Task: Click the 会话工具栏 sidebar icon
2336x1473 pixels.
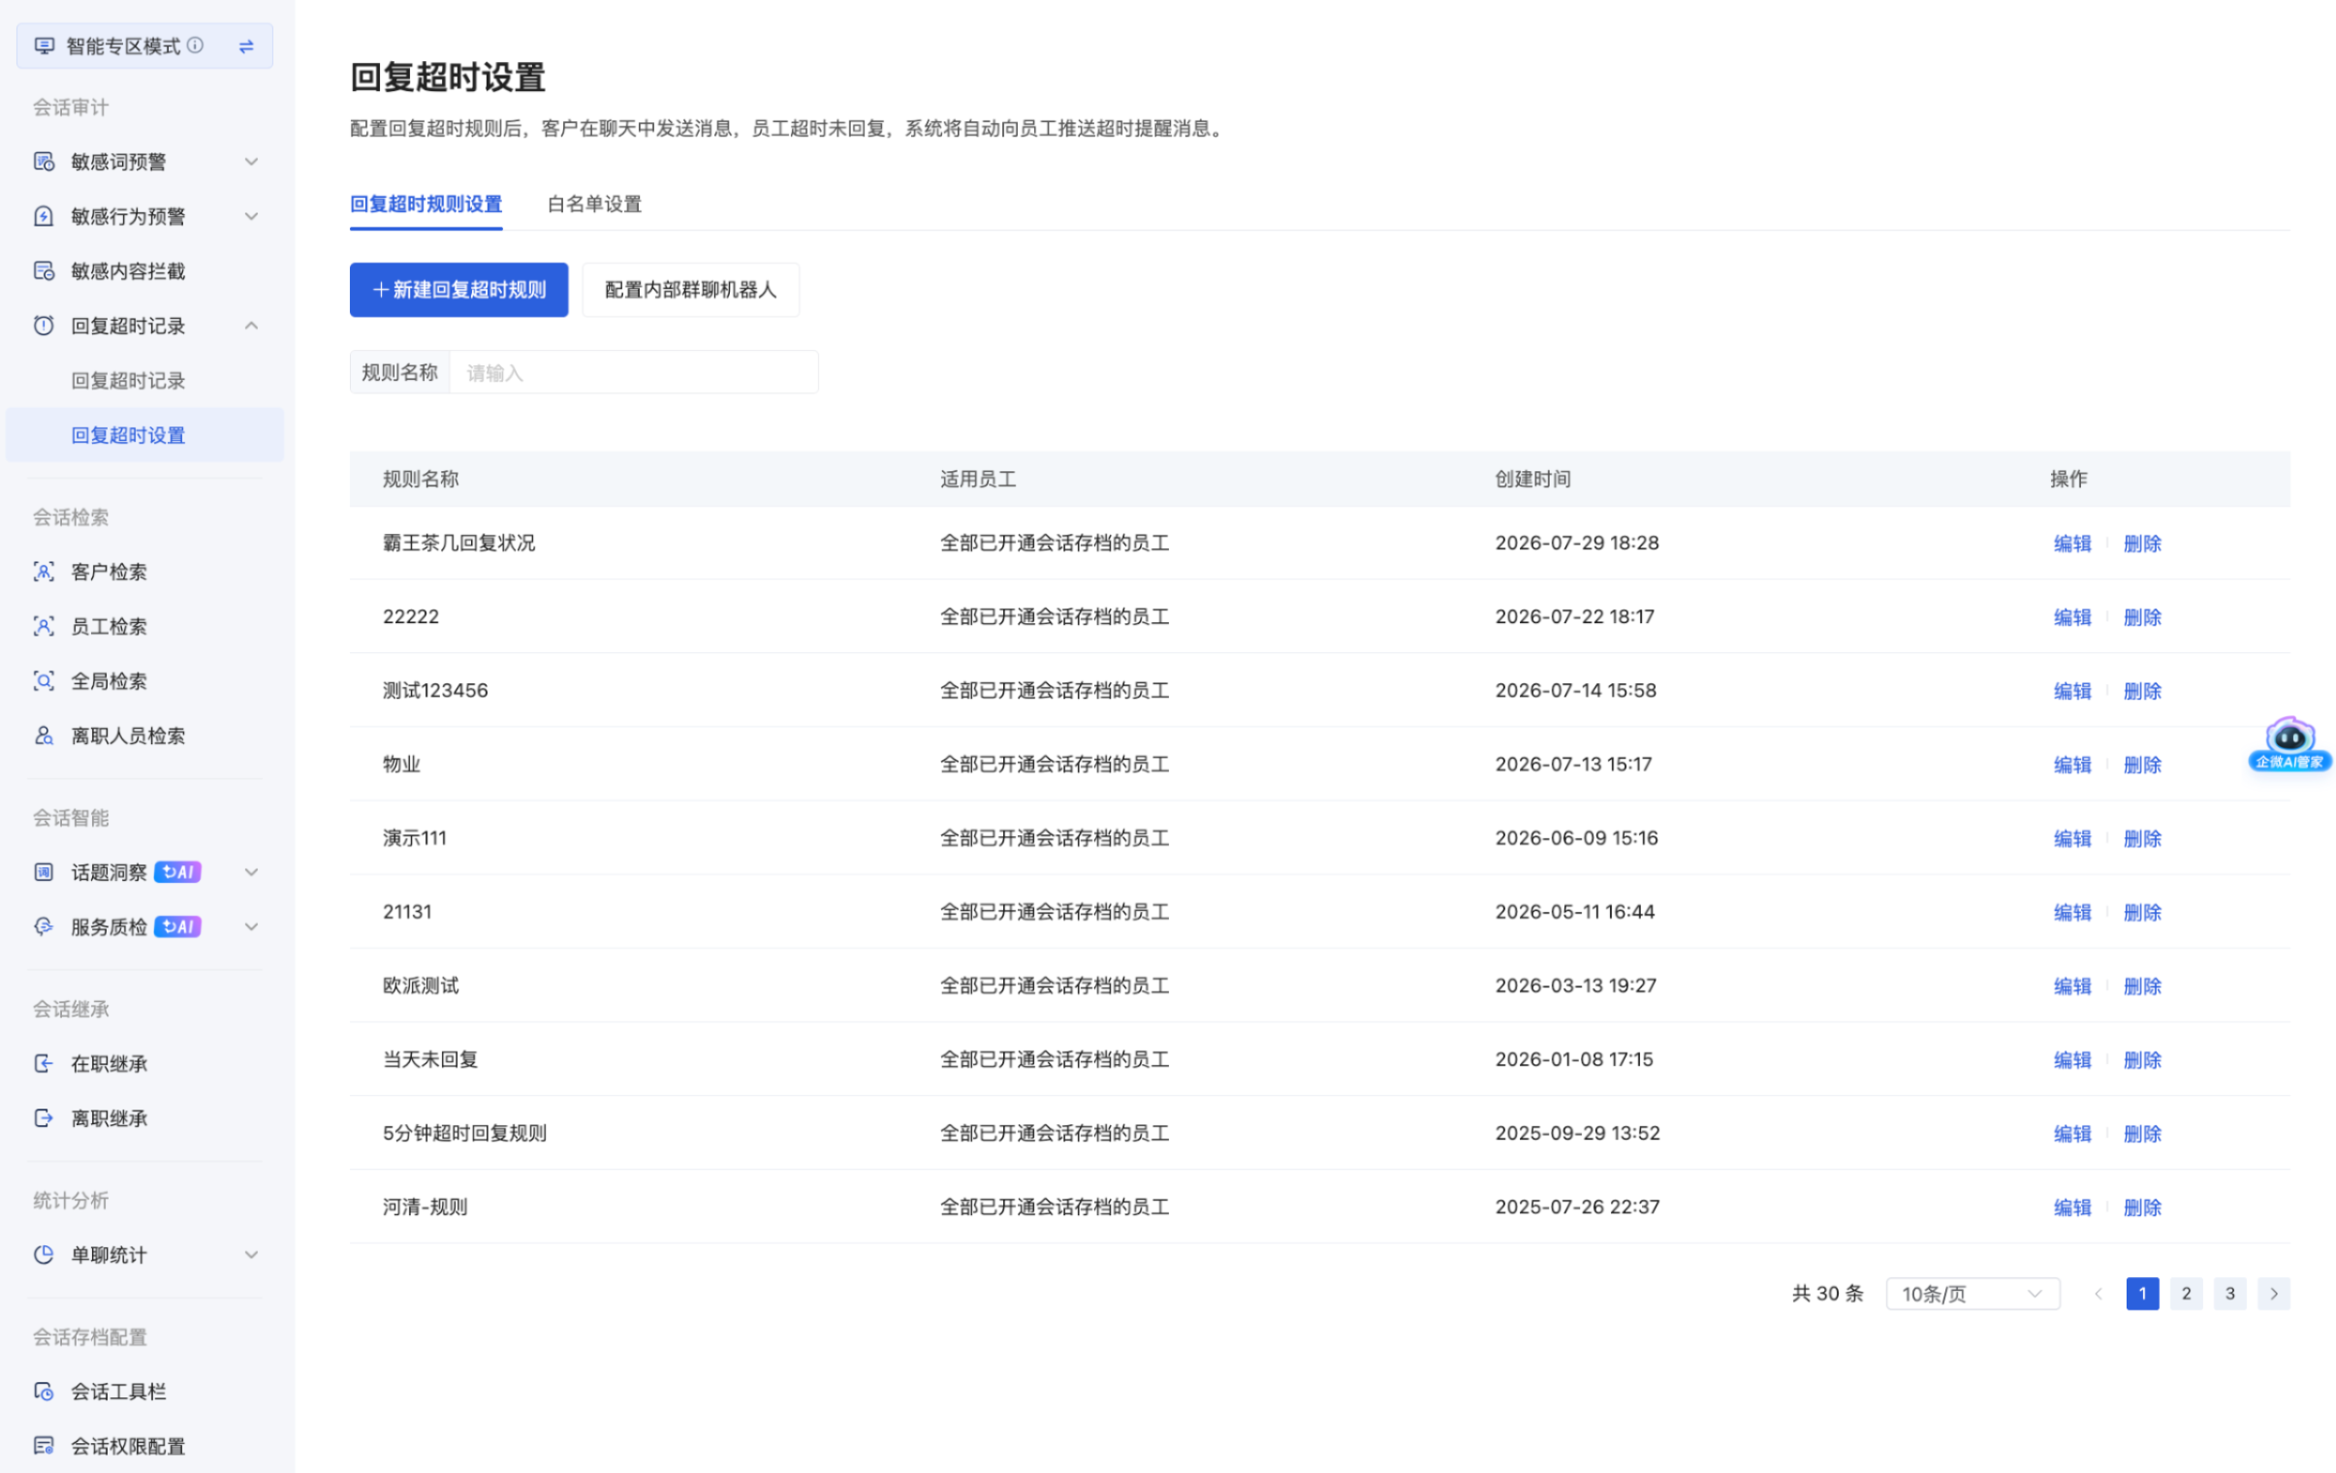Action: (44, 1391)
